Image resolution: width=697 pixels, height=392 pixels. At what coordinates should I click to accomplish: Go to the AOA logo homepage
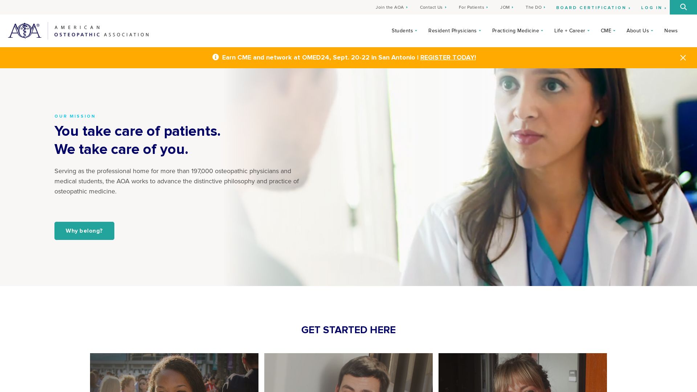78,31
